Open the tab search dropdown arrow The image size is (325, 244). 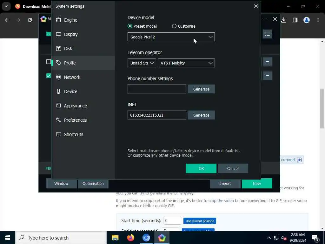[x=6, y=6]
